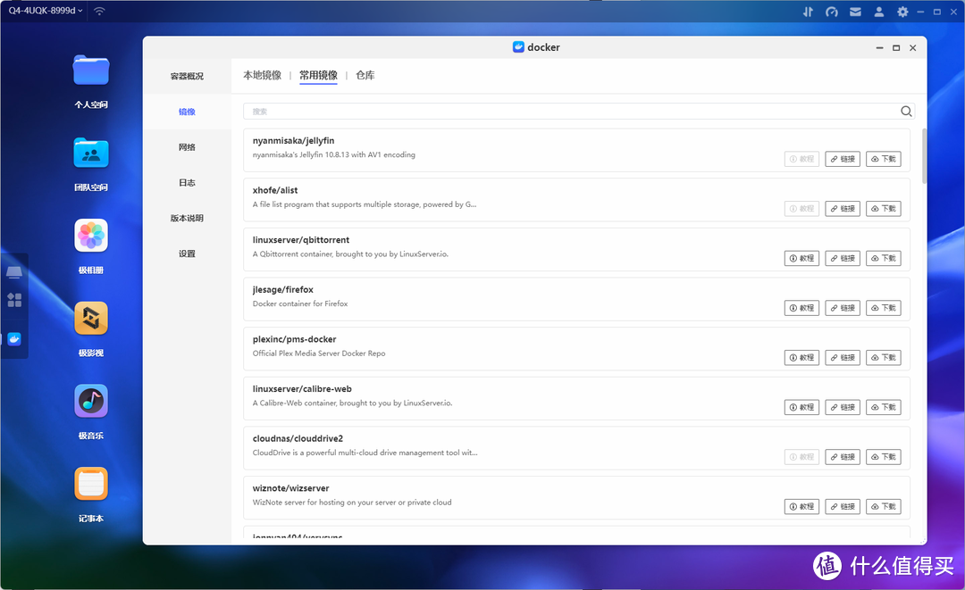Click the 搜索 image search field
The width and height of the screenshot is (965, 590).
click(x=572, y=112)
